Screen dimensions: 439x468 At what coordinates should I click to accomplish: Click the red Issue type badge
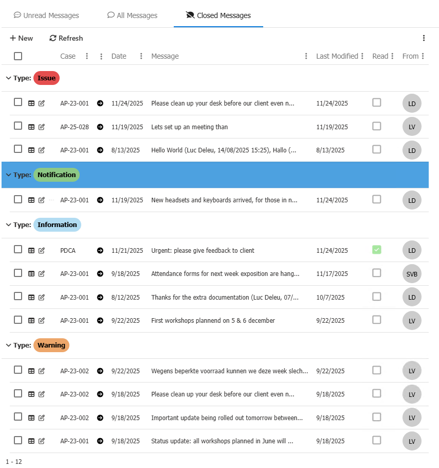point(46,78)
